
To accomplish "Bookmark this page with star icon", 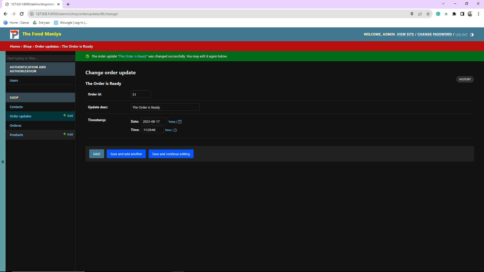I will [x=428, y=14].
